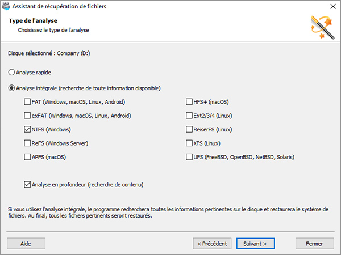Click the 'Choisissez le type de l'analyse' subtitle
The image size is (341, 255).
click(x=53, y=30)
